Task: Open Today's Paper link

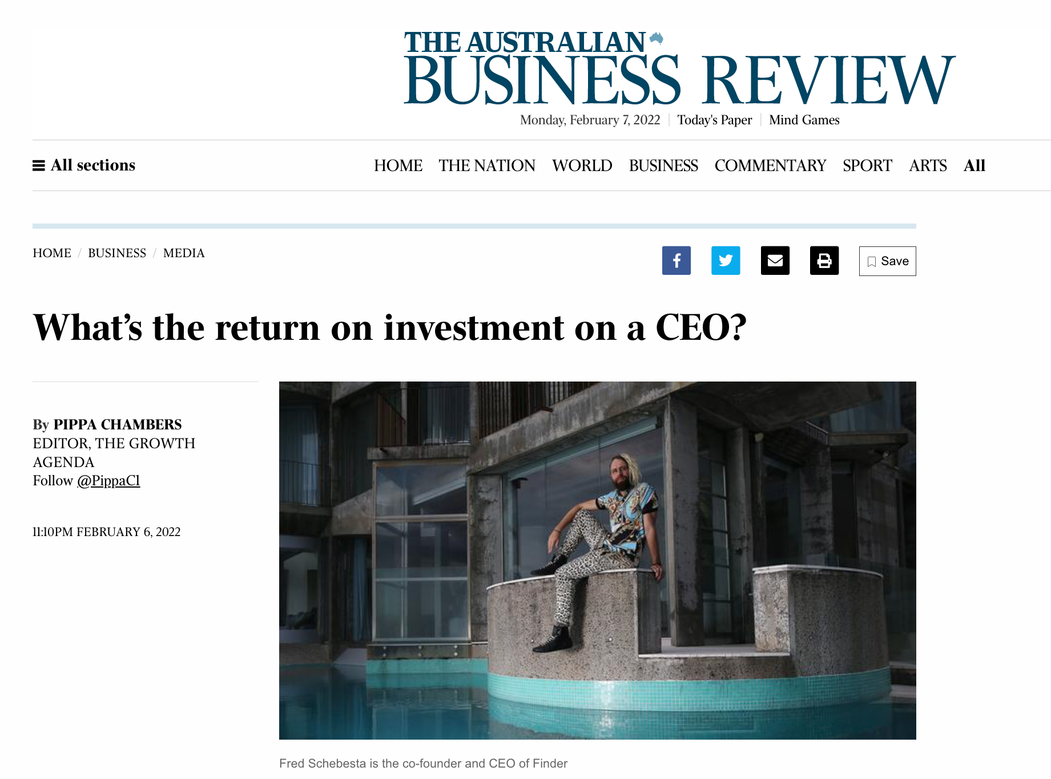Action: pos(714,120)
